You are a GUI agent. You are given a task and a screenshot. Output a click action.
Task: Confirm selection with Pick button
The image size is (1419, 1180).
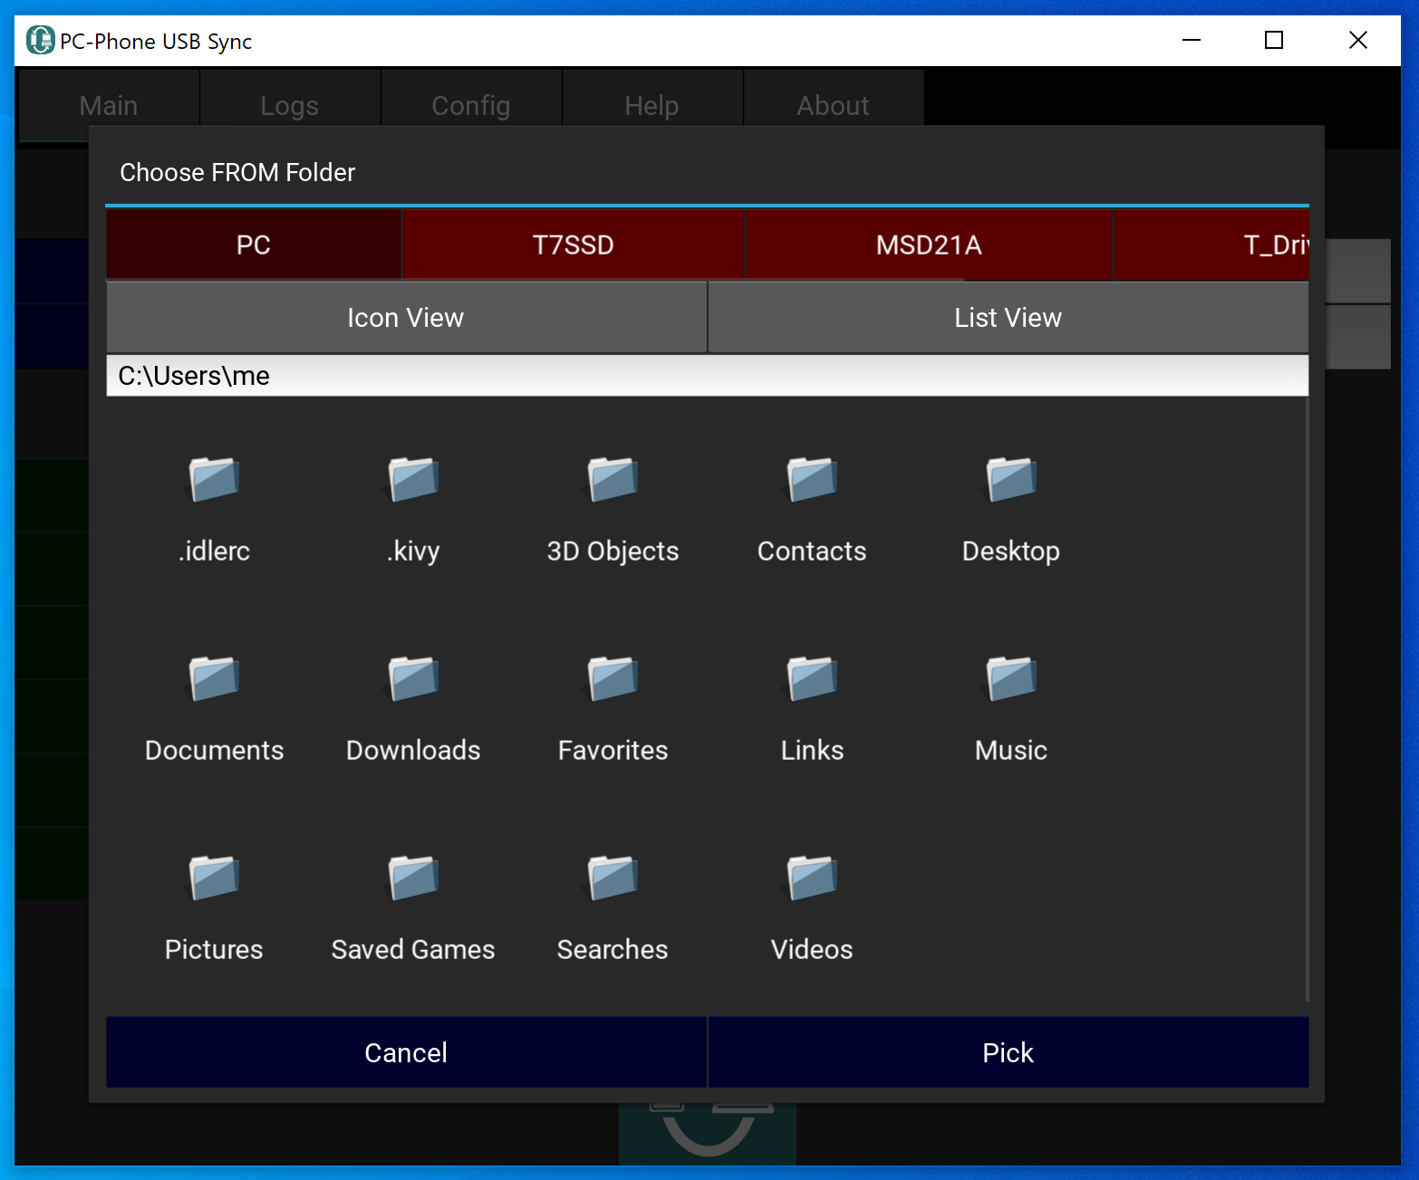[1009, 1052]
